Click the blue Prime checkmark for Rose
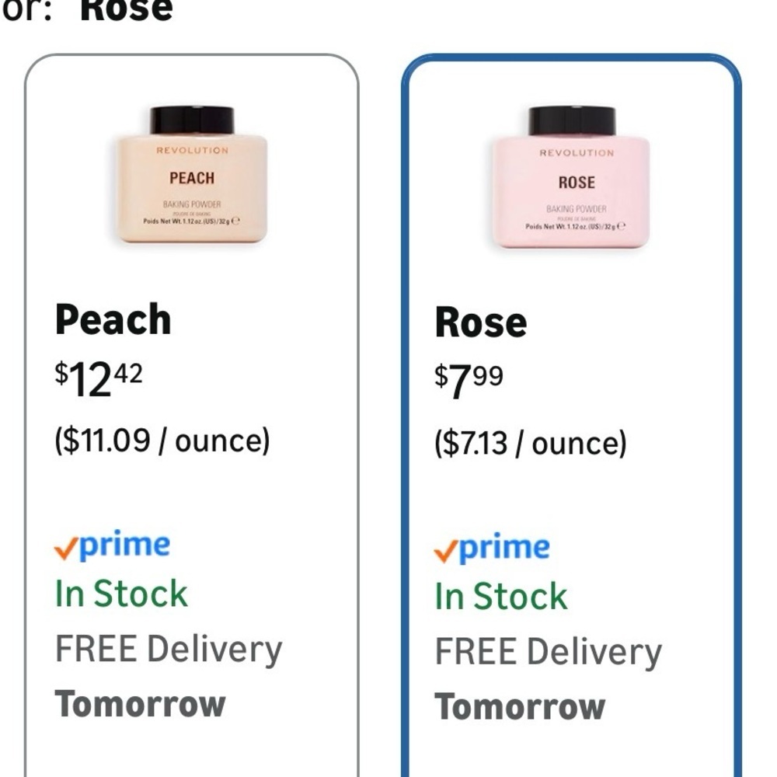The width and height of the screenshot is (777, 777). (444, 548)
